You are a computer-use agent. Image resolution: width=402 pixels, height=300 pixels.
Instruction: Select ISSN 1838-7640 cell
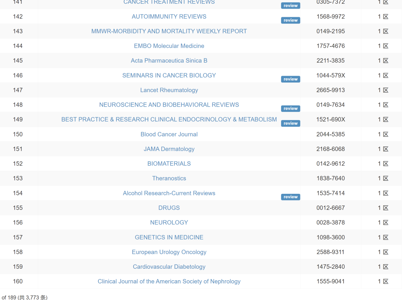tap(331, 179)
